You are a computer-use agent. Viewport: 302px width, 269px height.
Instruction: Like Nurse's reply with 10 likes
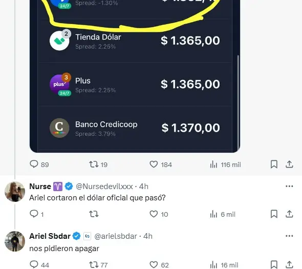(x=159, y=214)
